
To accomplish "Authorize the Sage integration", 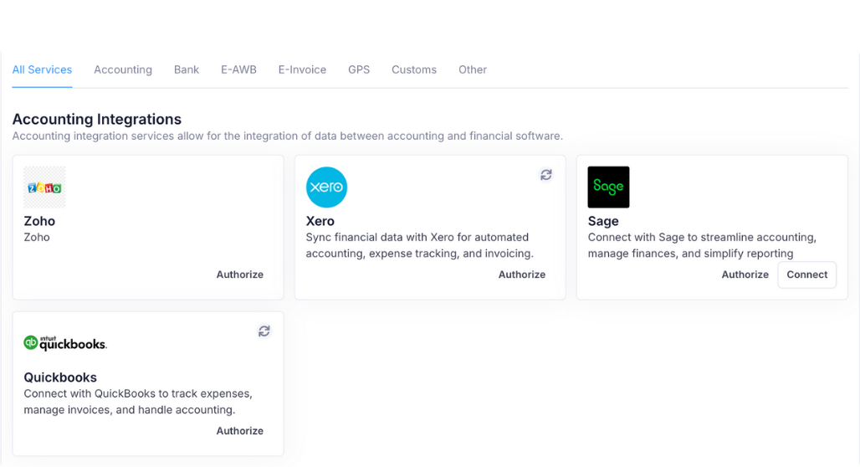I will 745,275.
